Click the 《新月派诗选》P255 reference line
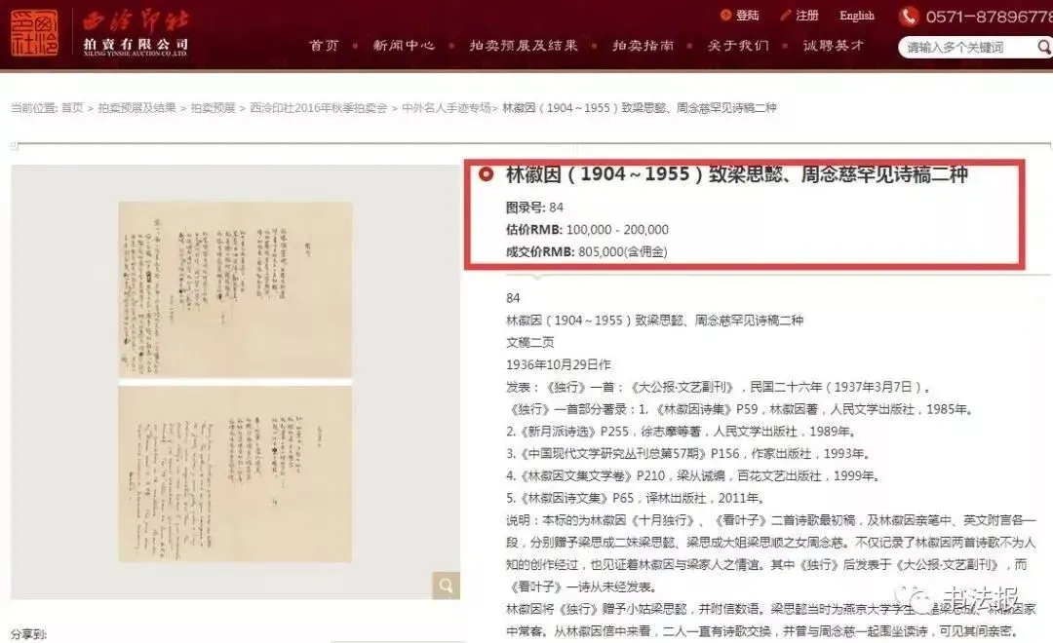This screenshot has width=1053, height=643. coord(681,431)
